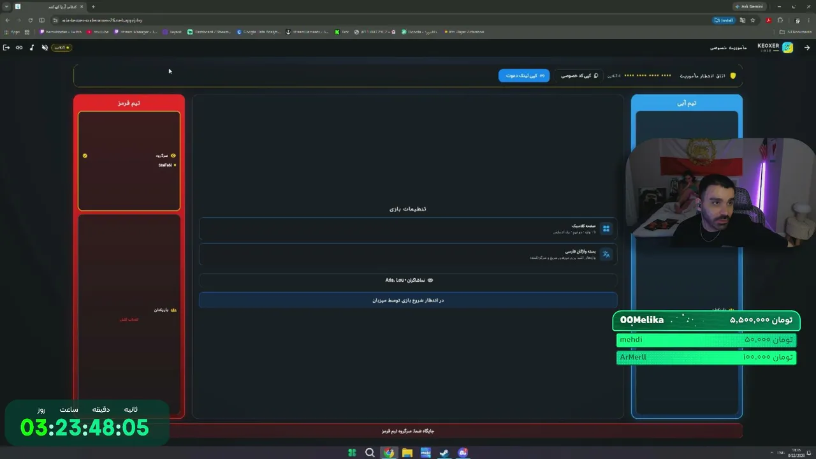Click the Chrome icon in taskbar

pos(388,453)
